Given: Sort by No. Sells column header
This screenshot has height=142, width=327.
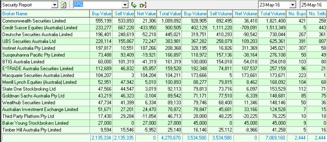Looking at the screenshot, I should tap(317, 14).
